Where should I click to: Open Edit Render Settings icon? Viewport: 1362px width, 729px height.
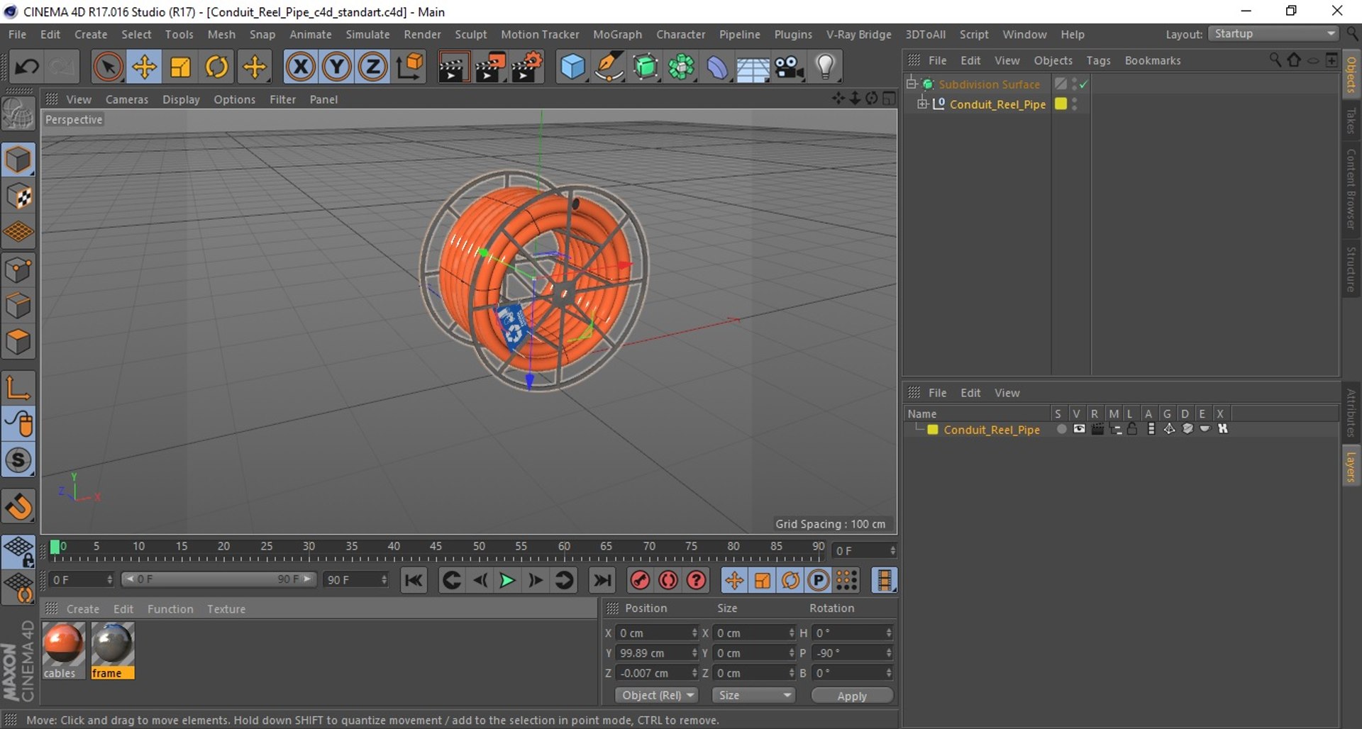527,67
